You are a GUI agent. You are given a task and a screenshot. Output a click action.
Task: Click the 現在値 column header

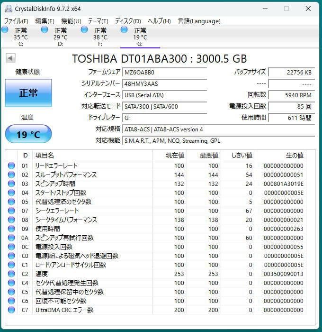170,156
